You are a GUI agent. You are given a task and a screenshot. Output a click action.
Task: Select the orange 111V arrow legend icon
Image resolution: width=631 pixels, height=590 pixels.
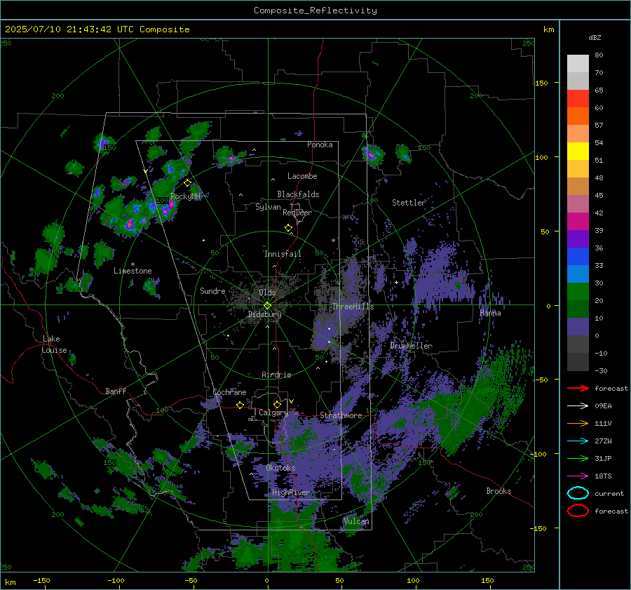[x=578, y=423]
